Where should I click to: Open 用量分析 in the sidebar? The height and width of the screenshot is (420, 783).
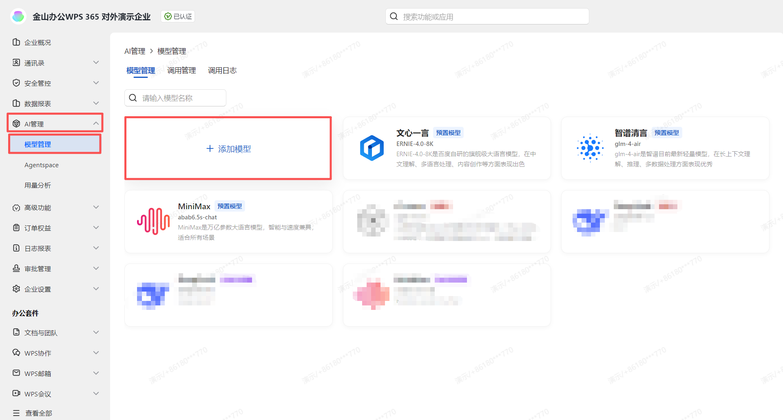point(38,185)
